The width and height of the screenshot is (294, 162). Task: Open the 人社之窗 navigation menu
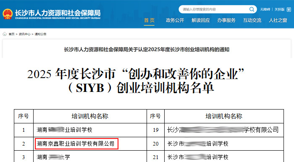[x=278, y=20]
